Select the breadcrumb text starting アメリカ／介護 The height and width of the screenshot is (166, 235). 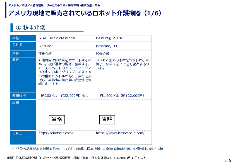click(x=54, y=5)
